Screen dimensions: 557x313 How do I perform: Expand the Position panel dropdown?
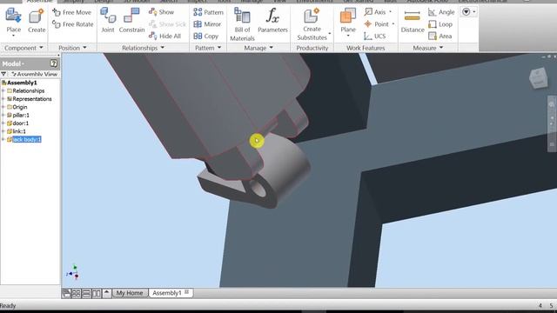click(x=84, y=47)
